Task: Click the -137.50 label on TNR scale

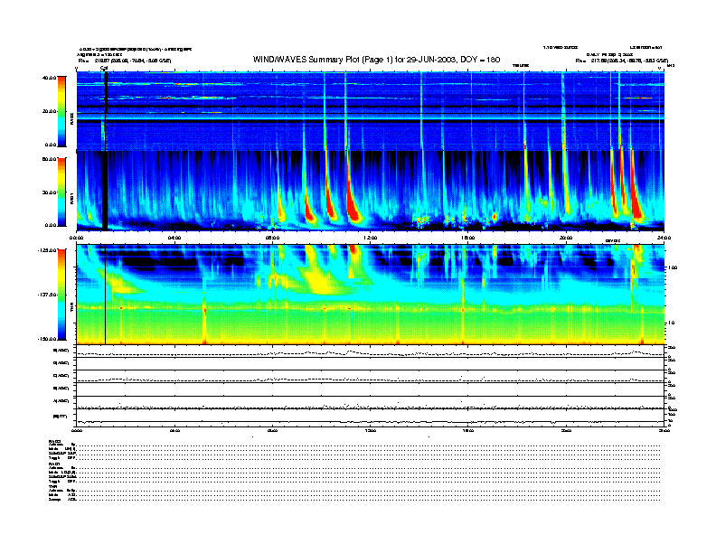Action: click(47, 295)
